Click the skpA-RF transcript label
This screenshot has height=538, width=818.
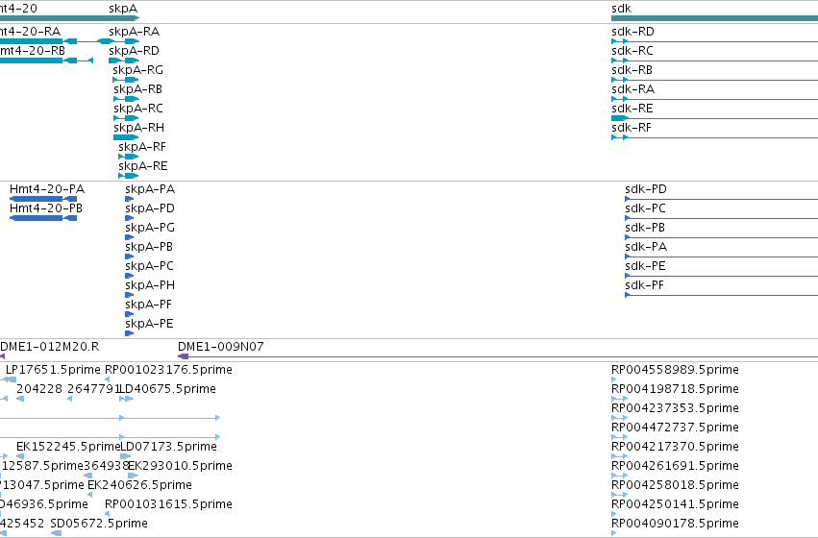click(x=142, y=147)
